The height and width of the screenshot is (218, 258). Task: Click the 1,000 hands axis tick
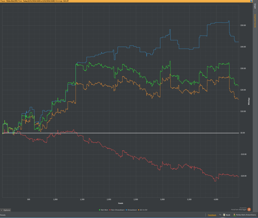coord(55,200)
